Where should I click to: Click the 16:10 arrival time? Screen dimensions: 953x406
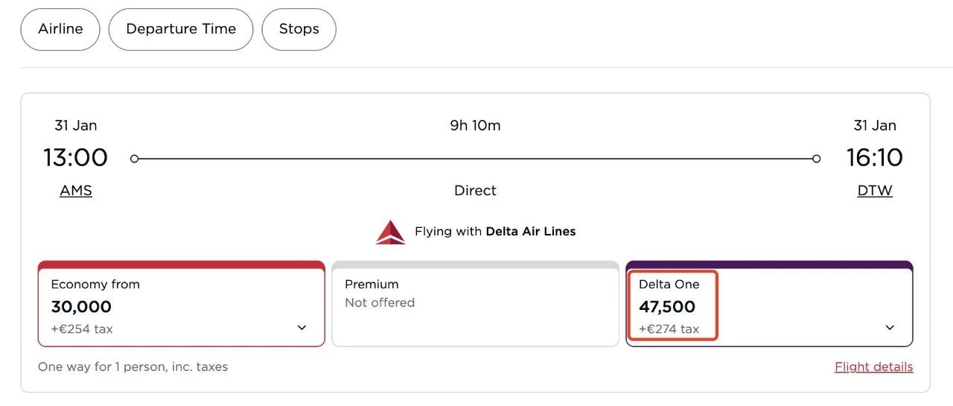click(874, 158)
